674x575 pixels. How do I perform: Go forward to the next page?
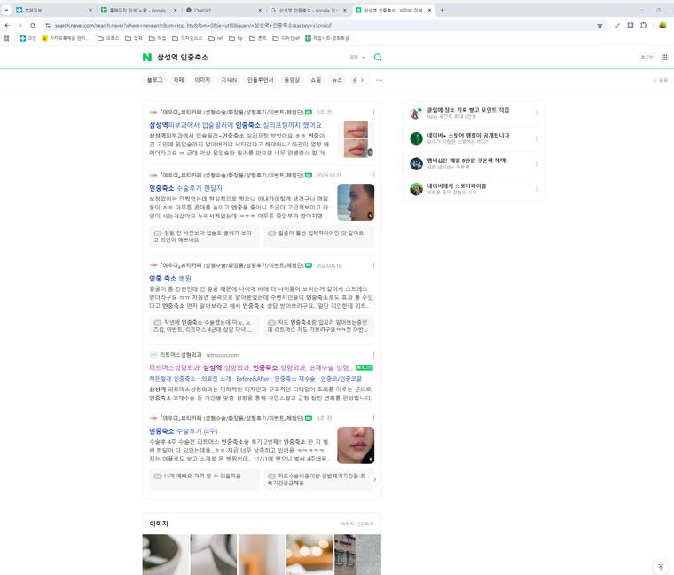click(x=20, y=26)
